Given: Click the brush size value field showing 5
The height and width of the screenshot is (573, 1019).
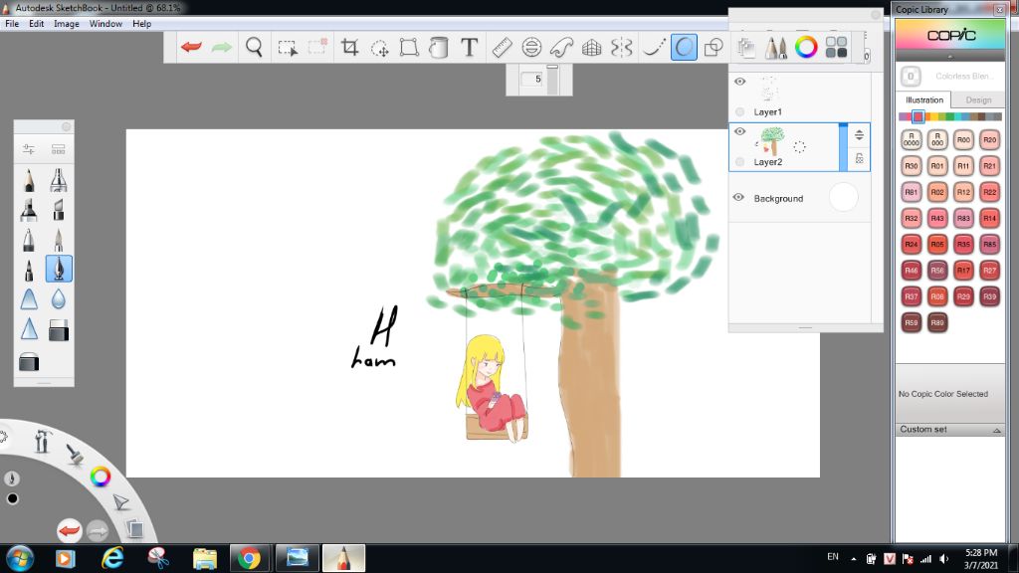Looking at the screenshot, I should 533,80.
